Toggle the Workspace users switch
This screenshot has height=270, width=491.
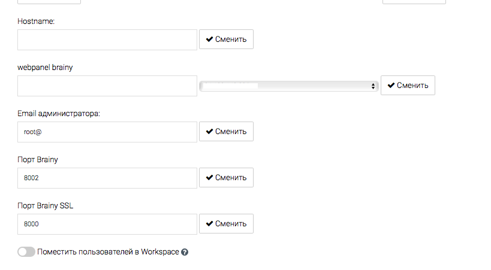[x=26, y=252]
